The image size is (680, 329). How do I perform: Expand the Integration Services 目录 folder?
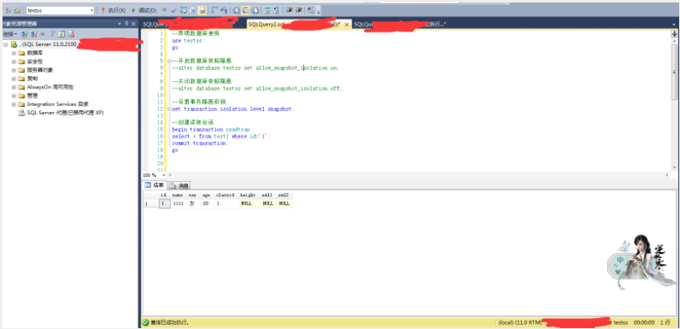14,104
